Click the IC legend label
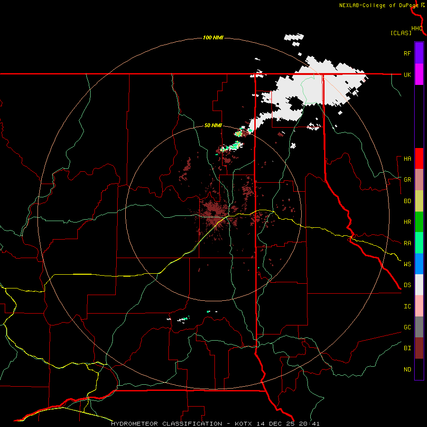The height and width of the screenshot is (427, 427). point(407,306)
